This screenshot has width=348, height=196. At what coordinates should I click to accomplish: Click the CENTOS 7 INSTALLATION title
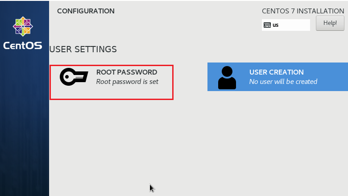pos(303,11)
